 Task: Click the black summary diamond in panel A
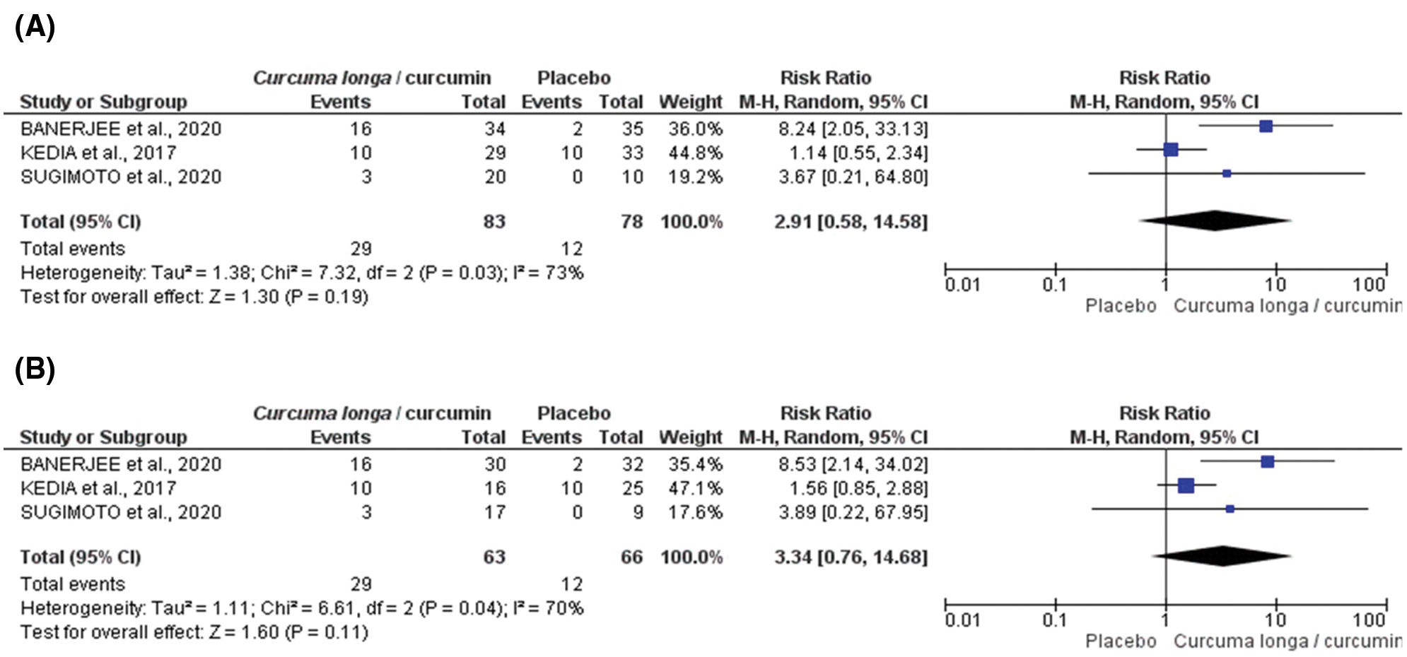pyautogui.click(x=1215, y=220)
